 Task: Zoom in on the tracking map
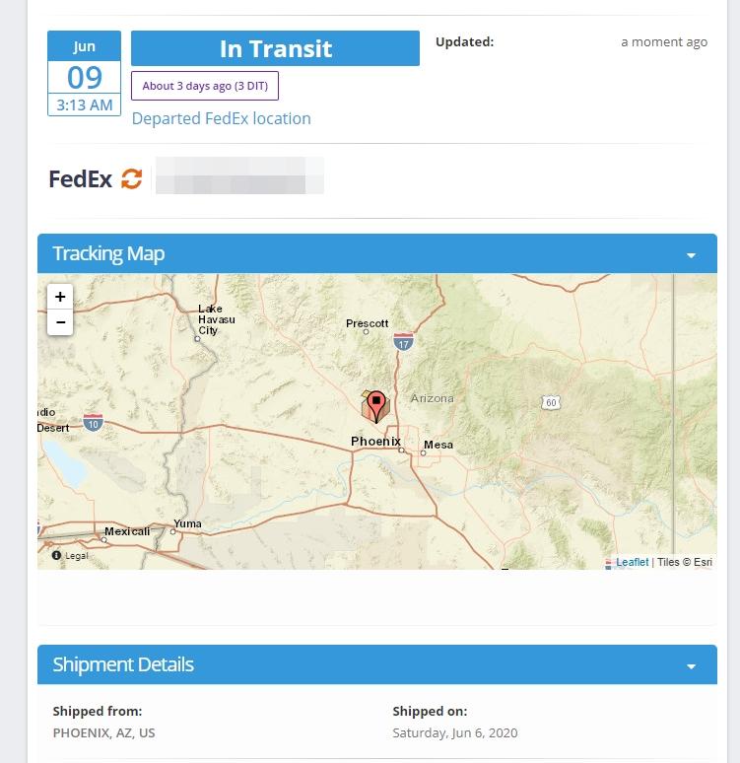60,297
